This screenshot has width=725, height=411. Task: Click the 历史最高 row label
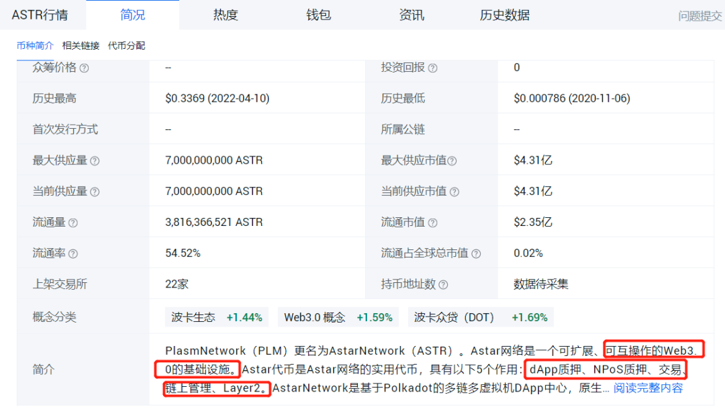[54, 99]
